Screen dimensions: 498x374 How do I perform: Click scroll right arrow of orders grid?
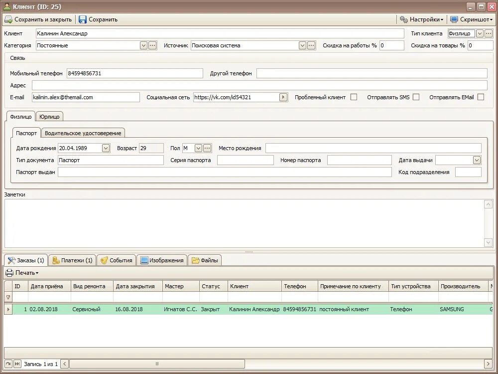(x=488, y=364)
